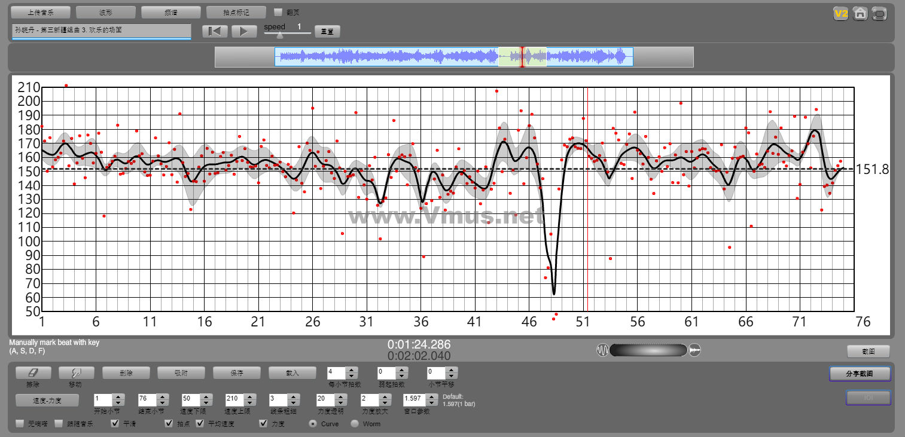Click the 上传音乐 upload music button
The width and height of the screenshot is (905, 437).
point(41,12)
